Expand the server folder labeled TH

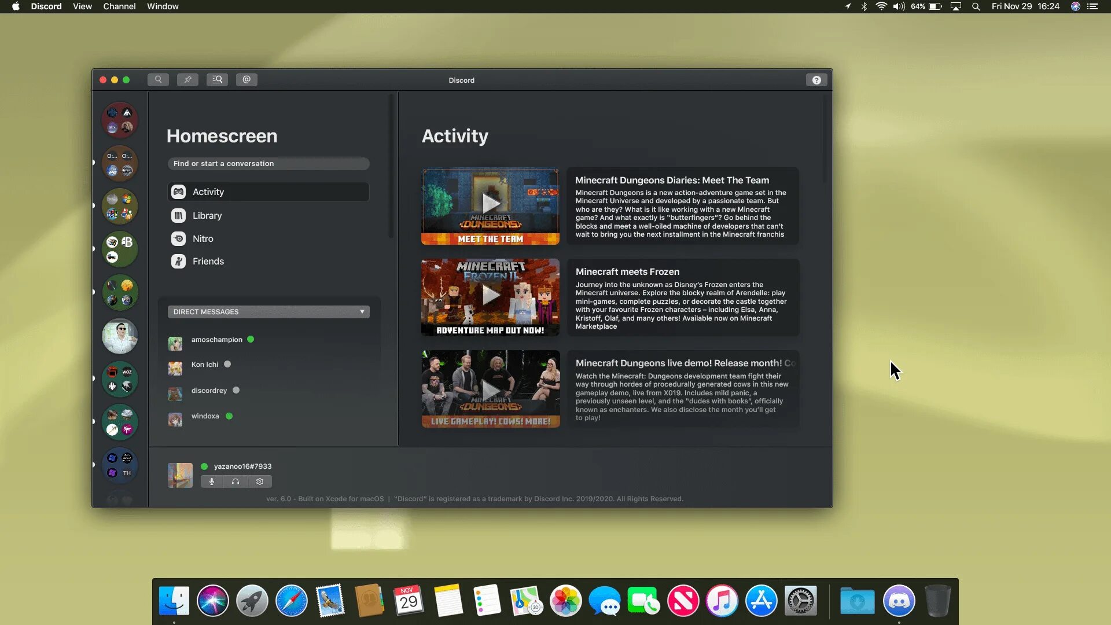pyautogui.click(x=120, y=465)
